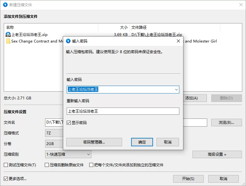Open 密码管理器... button
Viewport: 246px width, 186px height.
pos(94,142)
